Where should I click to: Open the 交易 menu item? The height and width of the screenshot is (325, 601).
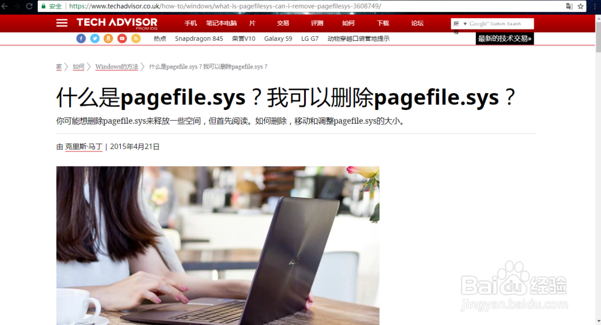click(283, 23)
